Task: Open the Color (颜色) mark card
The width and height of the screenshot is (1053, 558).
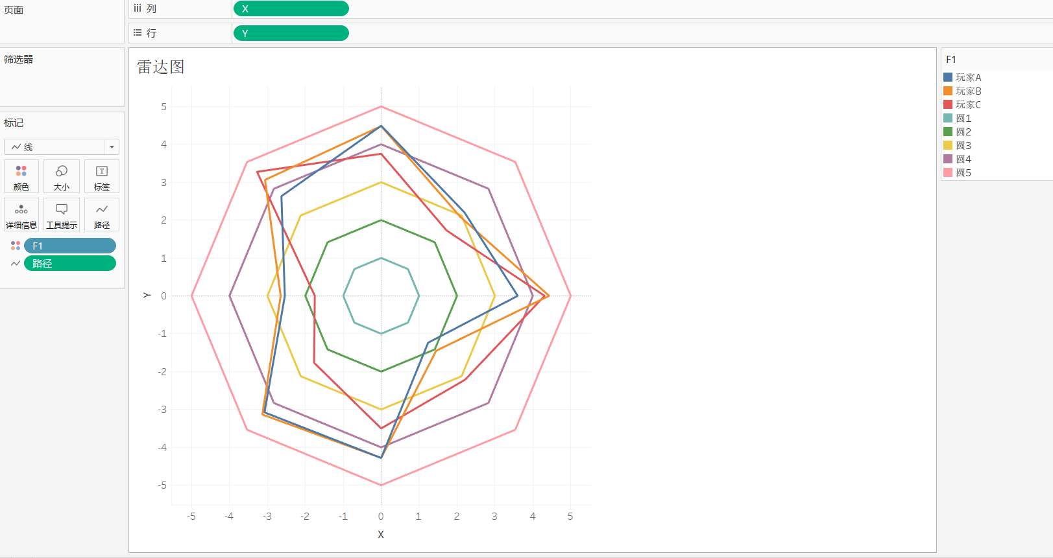Action: pyautogui.click(x=21, y=176)
